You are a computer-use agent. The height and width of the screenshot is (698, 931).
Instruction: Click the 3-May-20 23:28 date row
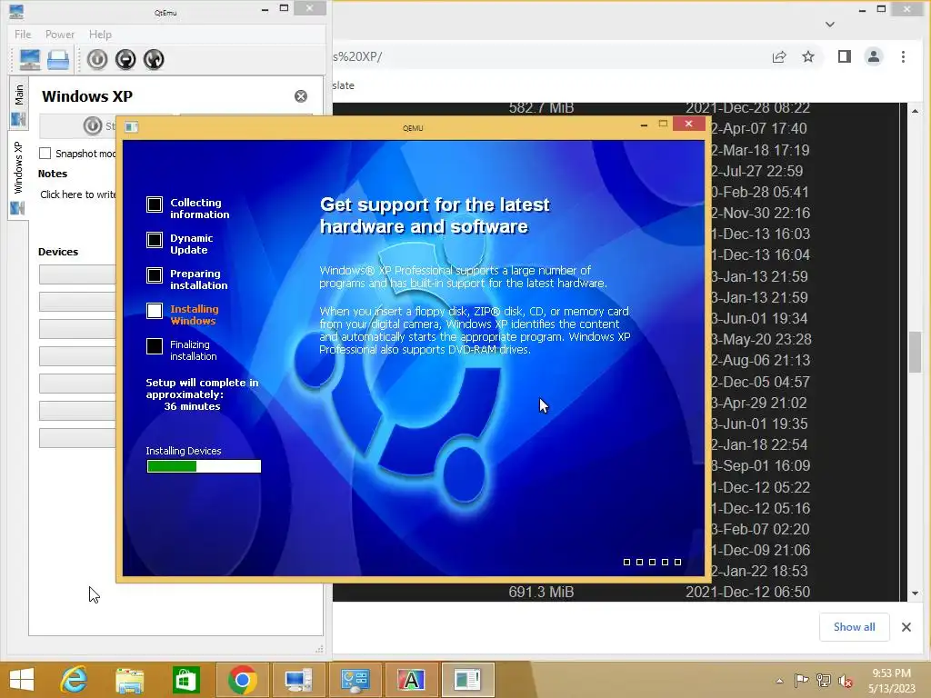(761, 340)
